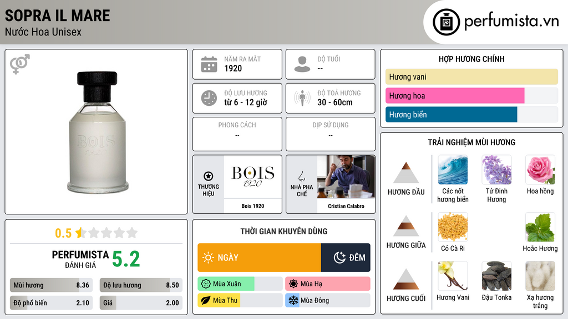Click the last grey rating star
The width and height of the screenshot is (568, 319).
coord(132,233)
